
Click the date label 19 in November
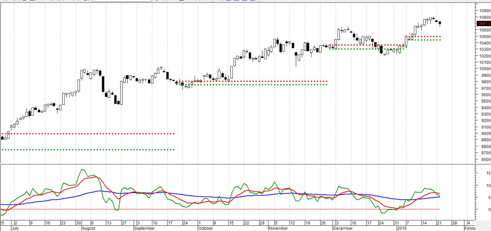pyautogui.click(x=308, y=223)
